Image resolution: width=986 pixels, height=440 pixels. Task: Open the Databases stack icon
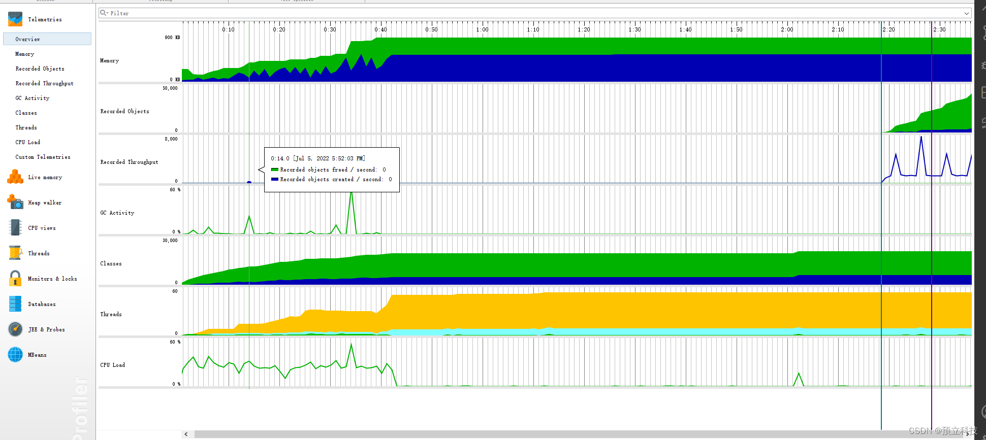click(x=15, y=303)
